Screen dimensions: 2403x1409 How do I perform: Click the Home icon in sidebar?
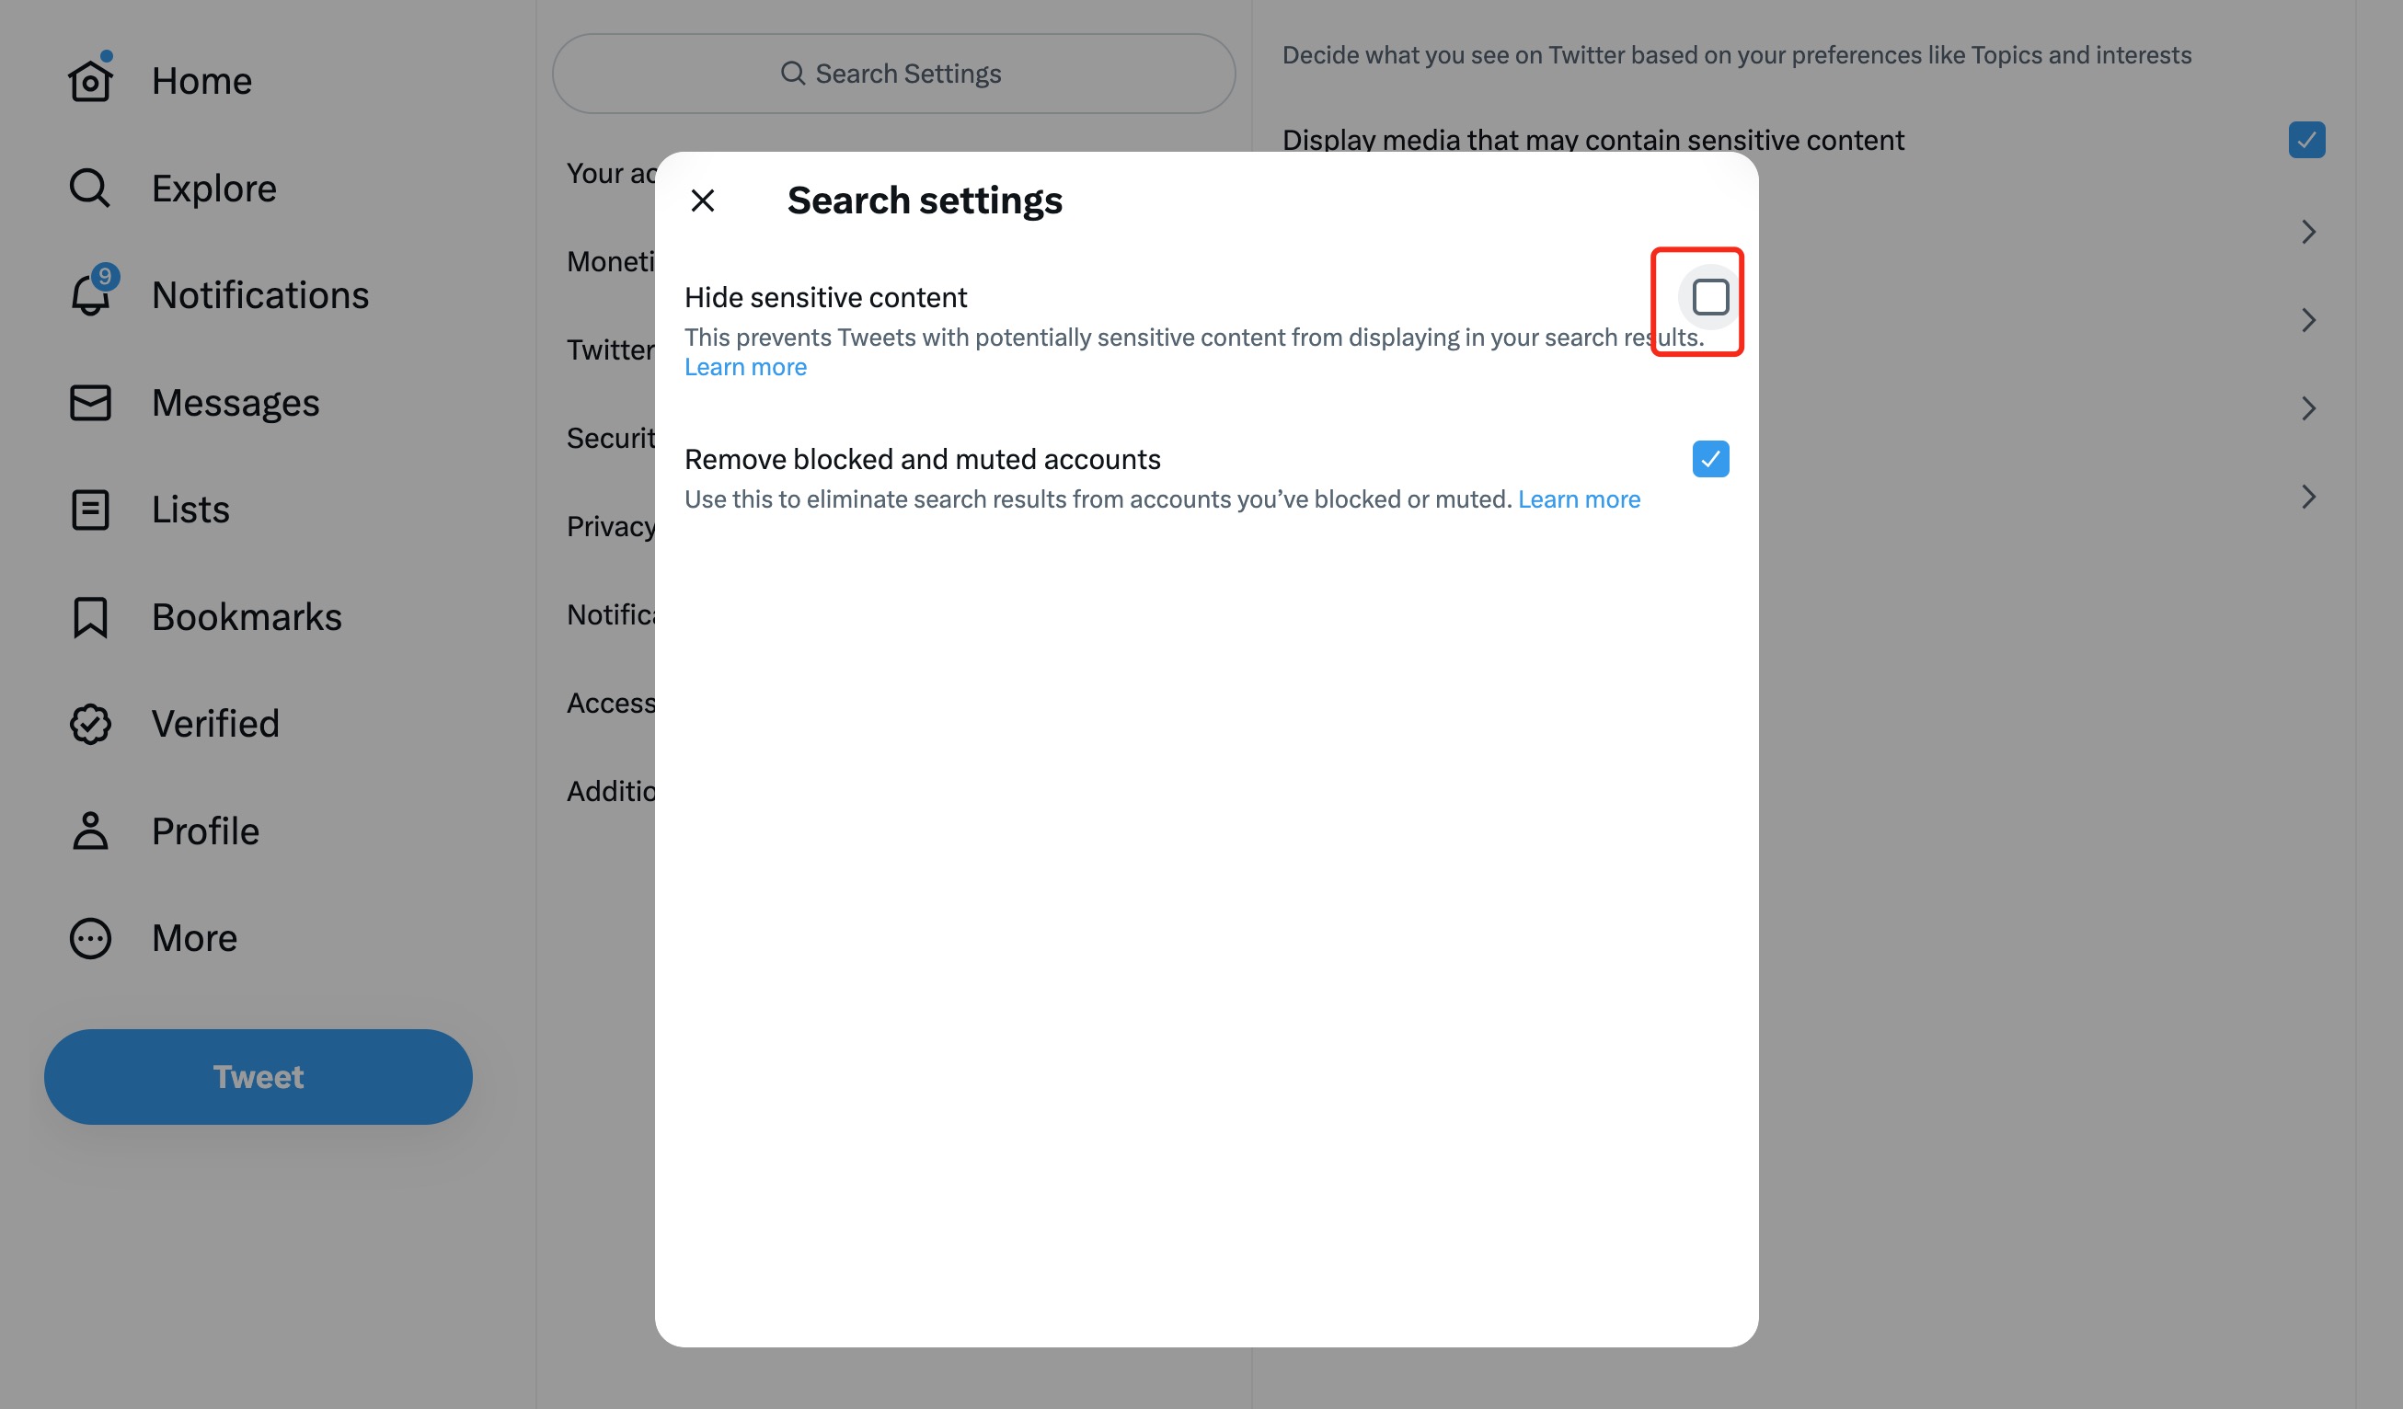(x=89, y=79)
